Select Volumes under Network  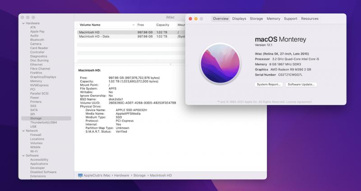[x=37, y=143]
